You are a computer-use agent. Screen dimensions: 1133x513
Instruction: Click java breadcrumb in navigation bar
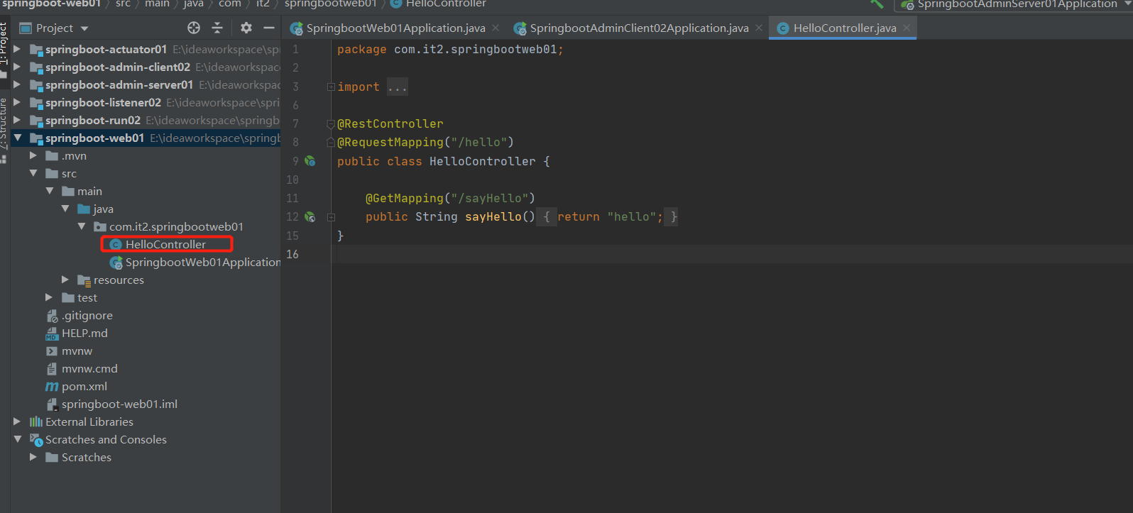click(x=194, y=4)
